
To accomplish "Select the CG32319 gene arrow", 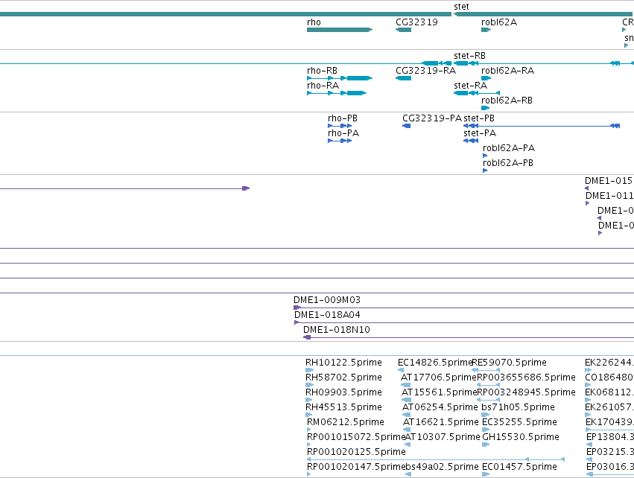I will point(403,30).
